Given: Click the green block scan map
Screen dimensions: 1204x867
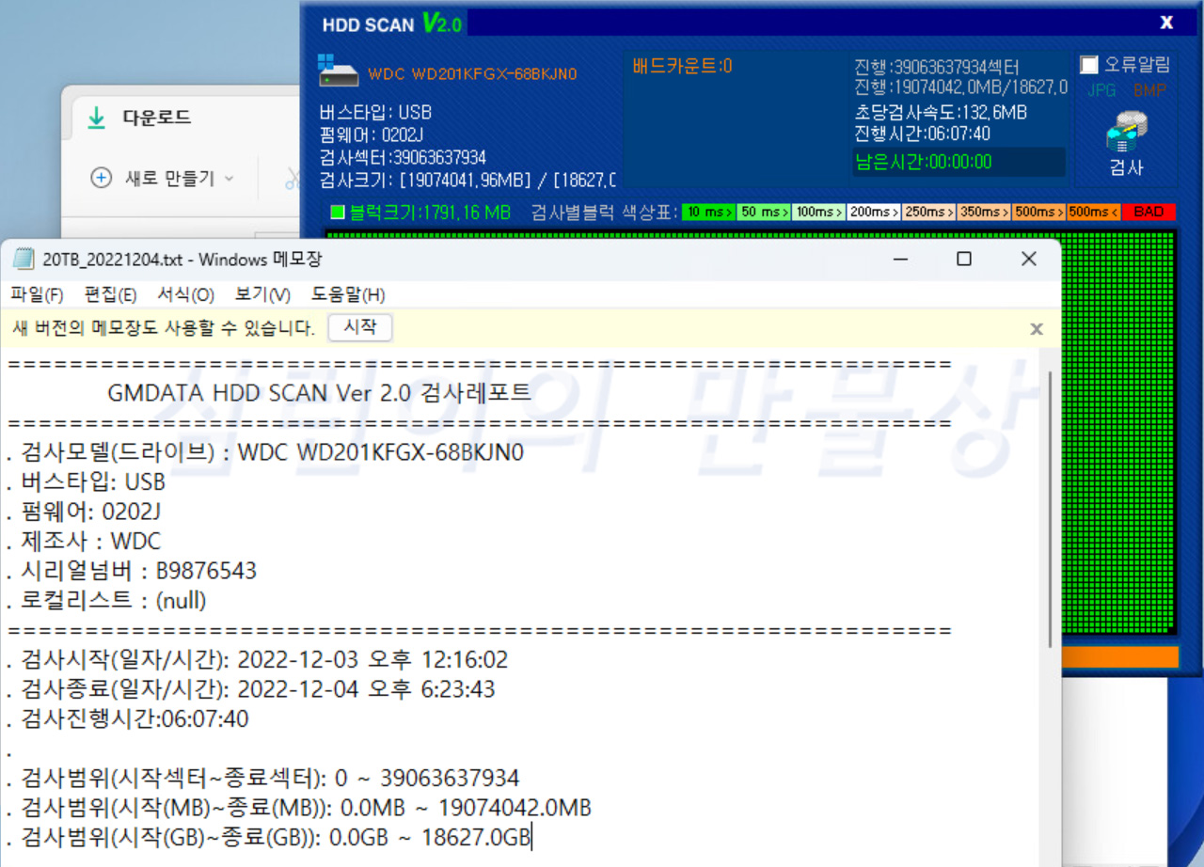Looking at the screenshot, I should click(x=1117, y=433).
